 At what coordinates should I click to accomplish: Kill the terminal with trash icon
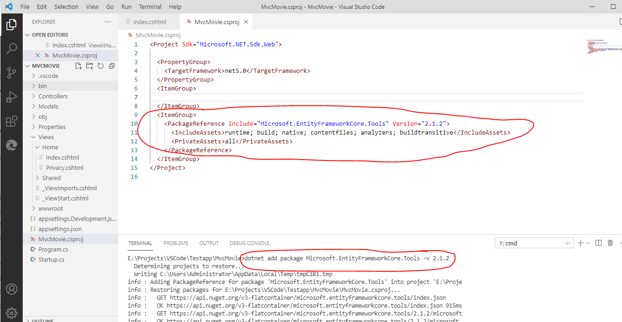click(610, 243)
